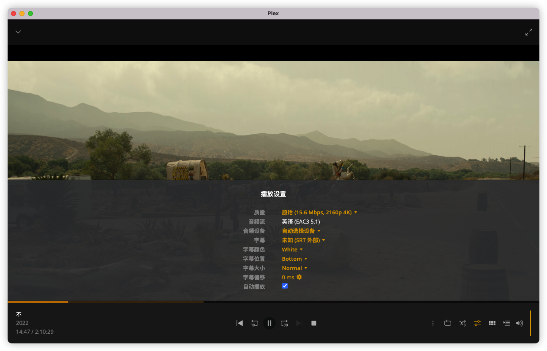Screen dimensions: 547x351
Task: Change subtitle size from Normal
Action: pyautogui.click(x=294, y=268)
